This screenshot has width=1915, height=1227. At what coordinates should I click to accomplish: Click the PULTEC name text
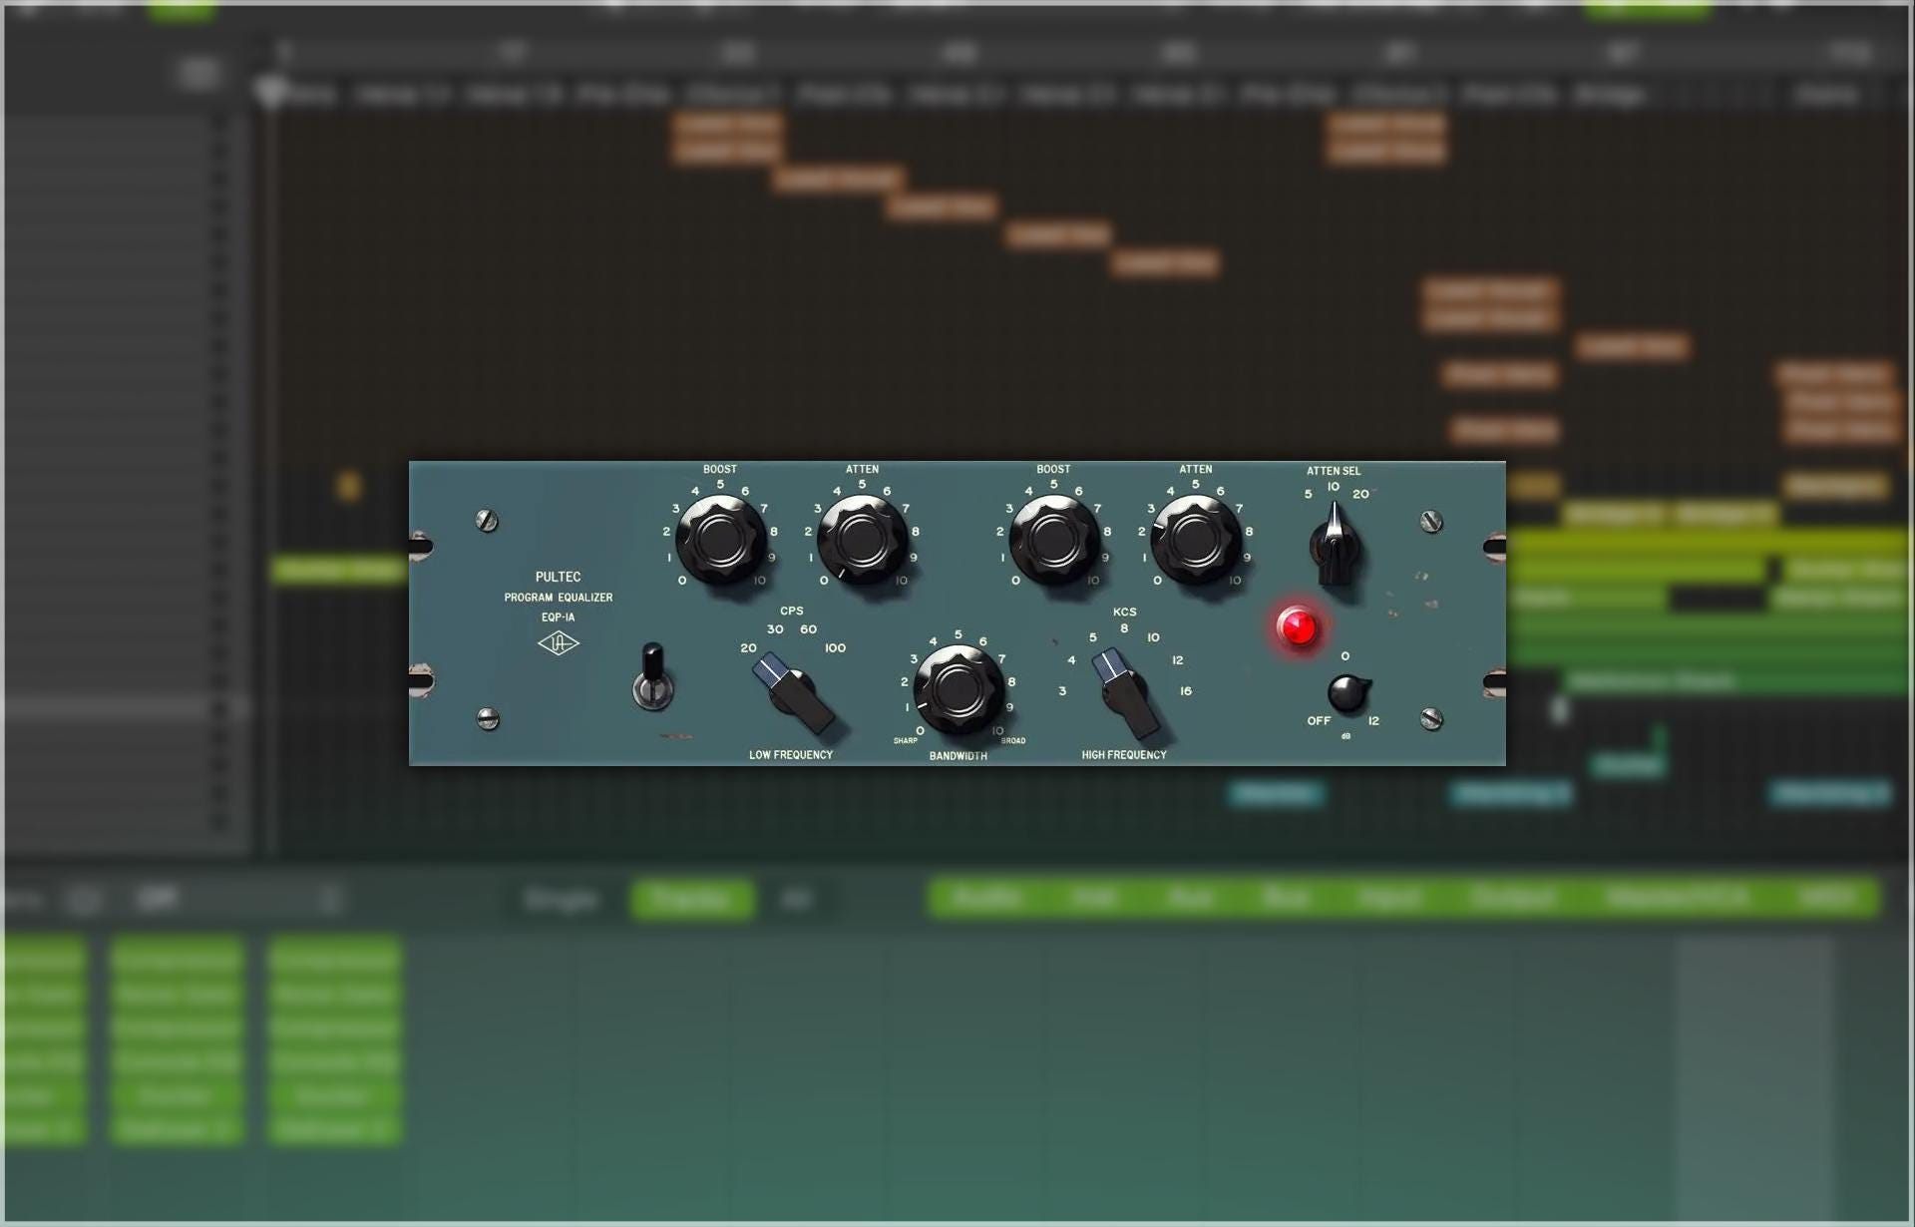click(x=558, y=577)
